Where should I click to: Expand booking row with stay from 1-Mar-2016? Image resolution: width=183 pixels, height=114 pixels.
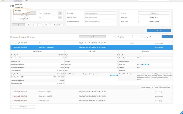pyautogui.click(x=92, y=101)
